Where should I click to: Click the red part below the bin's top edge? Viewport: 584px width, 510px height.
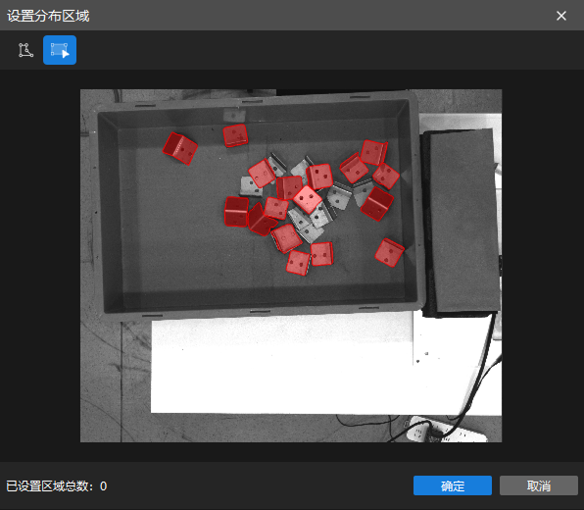tap(235, 135)
